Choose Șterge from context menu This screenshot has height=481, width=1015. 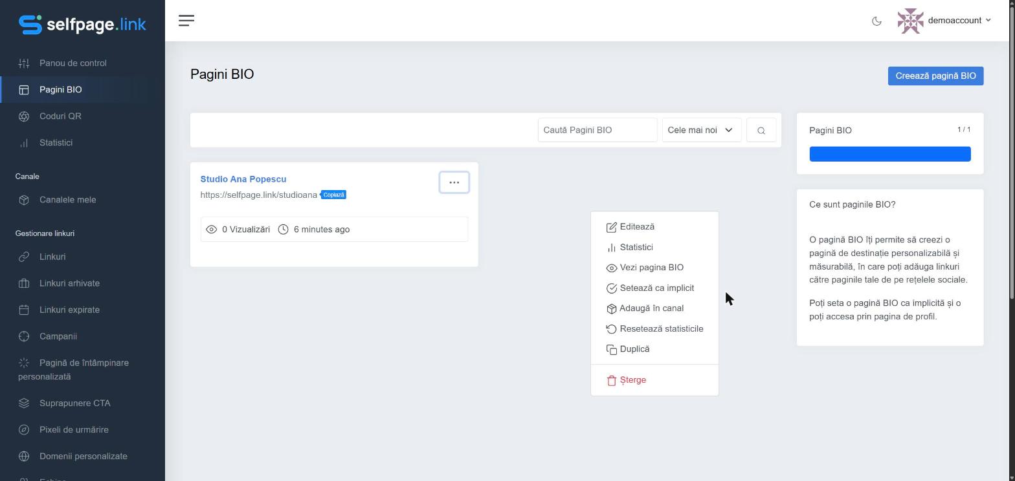[654, 380]
